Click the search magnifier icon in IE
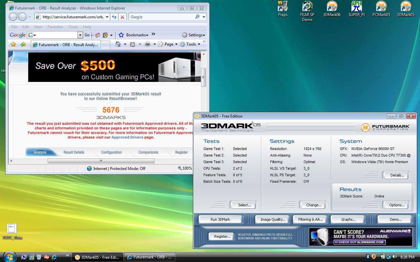This screenshot has width=420, height=262. point(197,17)
